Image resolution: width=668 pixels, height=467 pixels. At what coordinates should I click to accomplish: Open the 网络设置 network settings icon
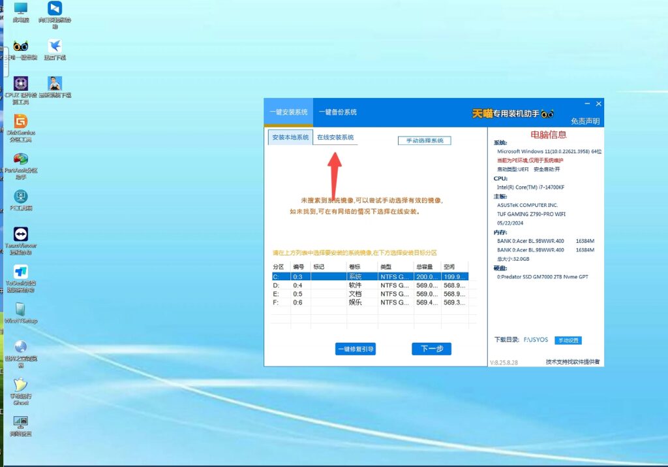click(x=21, y=422)
